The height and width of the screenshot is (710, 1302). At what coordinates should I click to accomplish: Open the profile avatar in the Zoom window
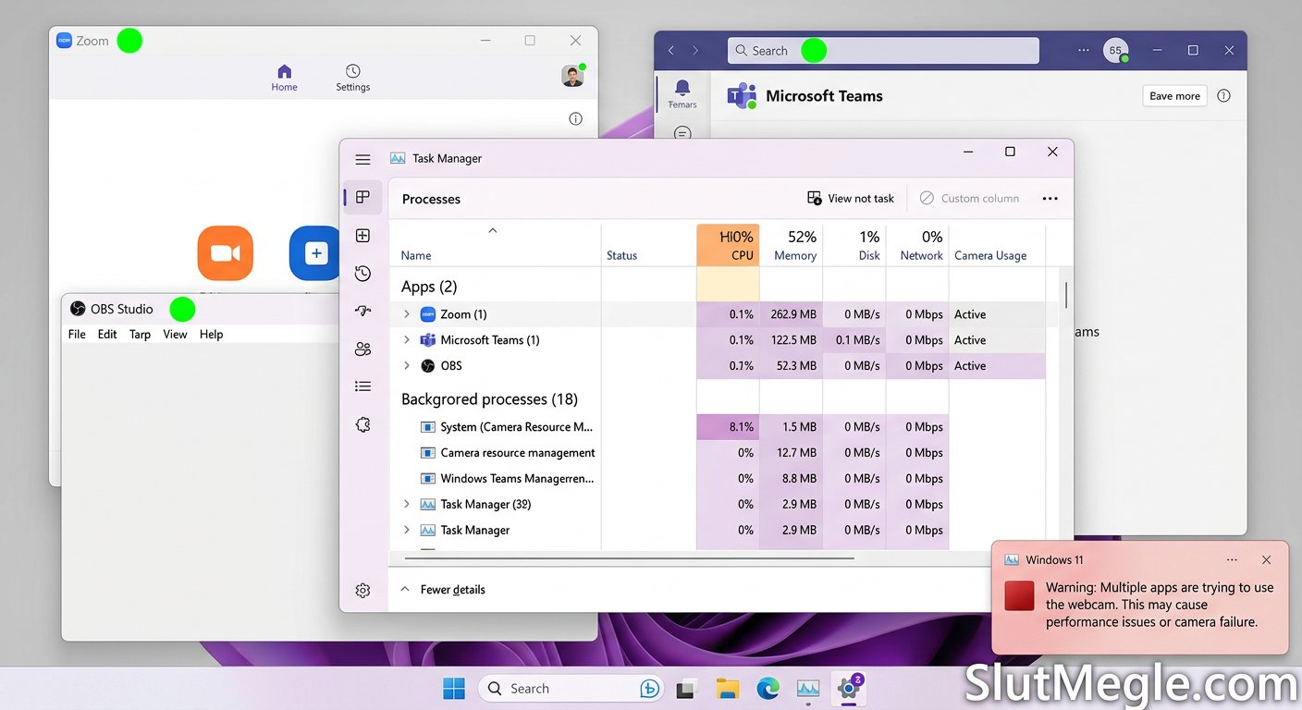point(573,76)
